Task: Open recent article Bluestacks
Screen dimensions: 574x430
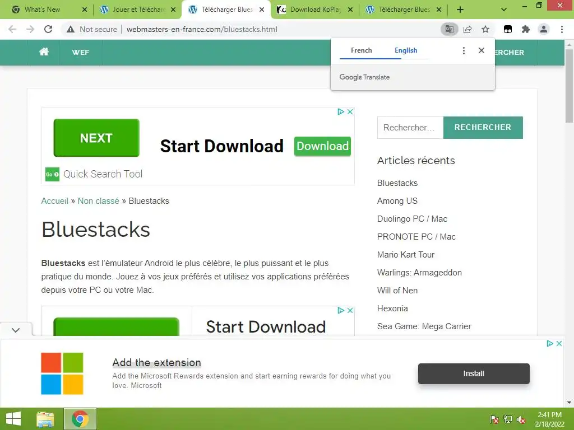Action: pyautogui.click(x=397, y=183)
